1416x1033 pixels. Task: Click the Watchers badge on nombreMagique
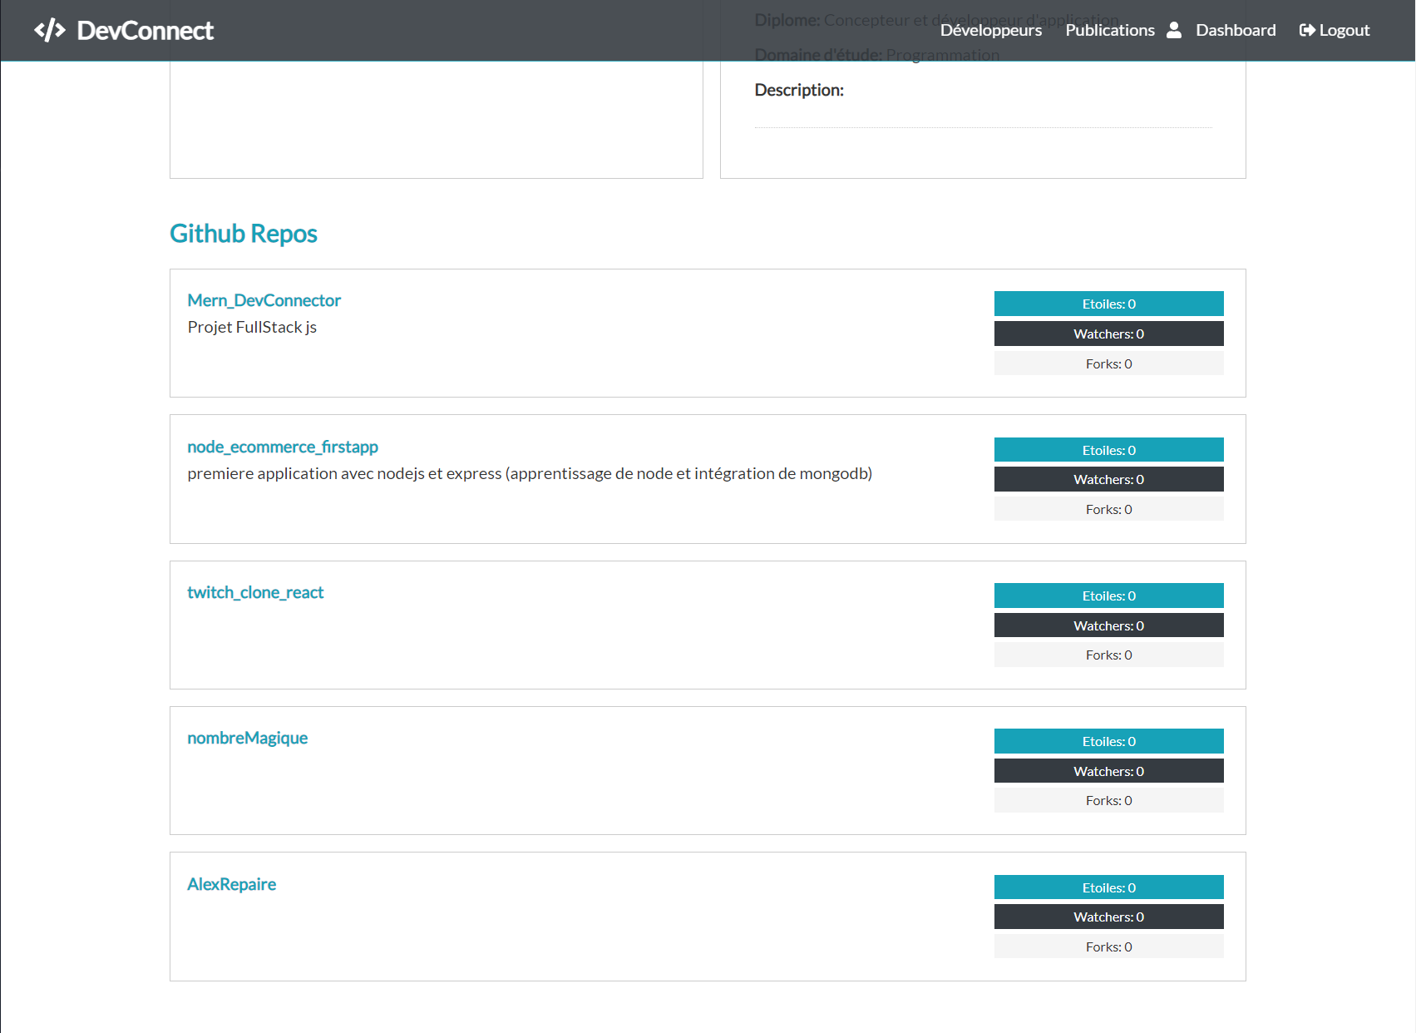[1108, 770]
